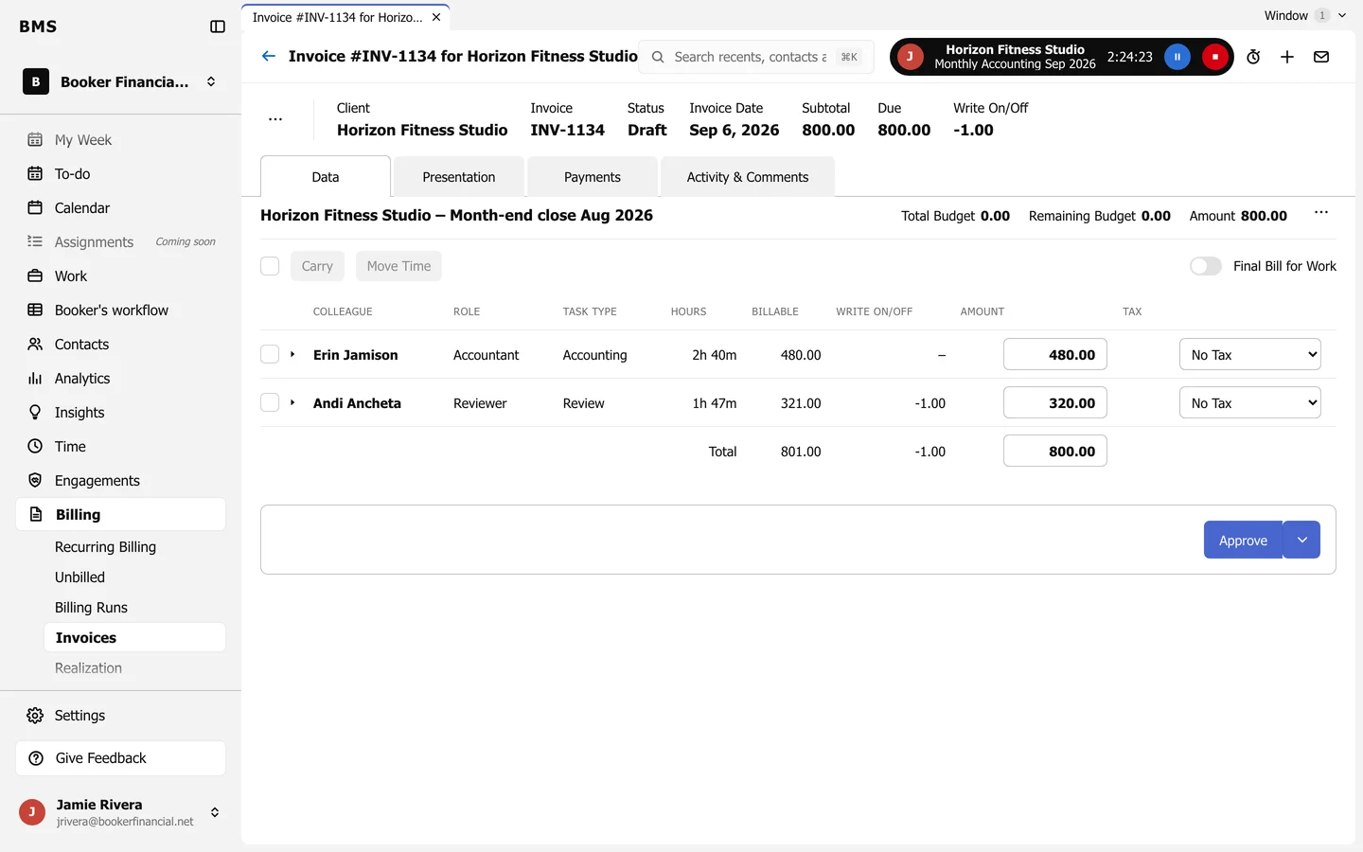Expand Andi Ancheta row details
This screenshot has width=1363, height=852.
tap(292, 402)
